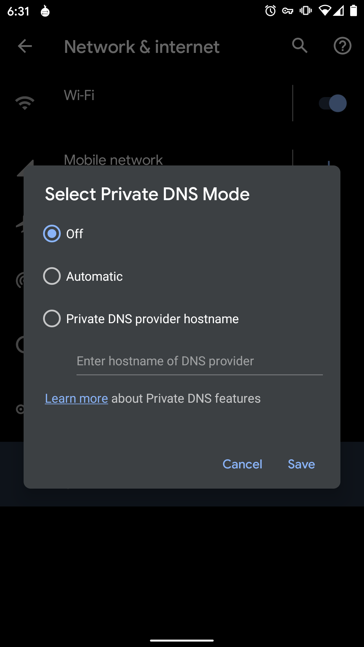
Task: Choose Private DNS provider hostname option
Action: [52, 319]
